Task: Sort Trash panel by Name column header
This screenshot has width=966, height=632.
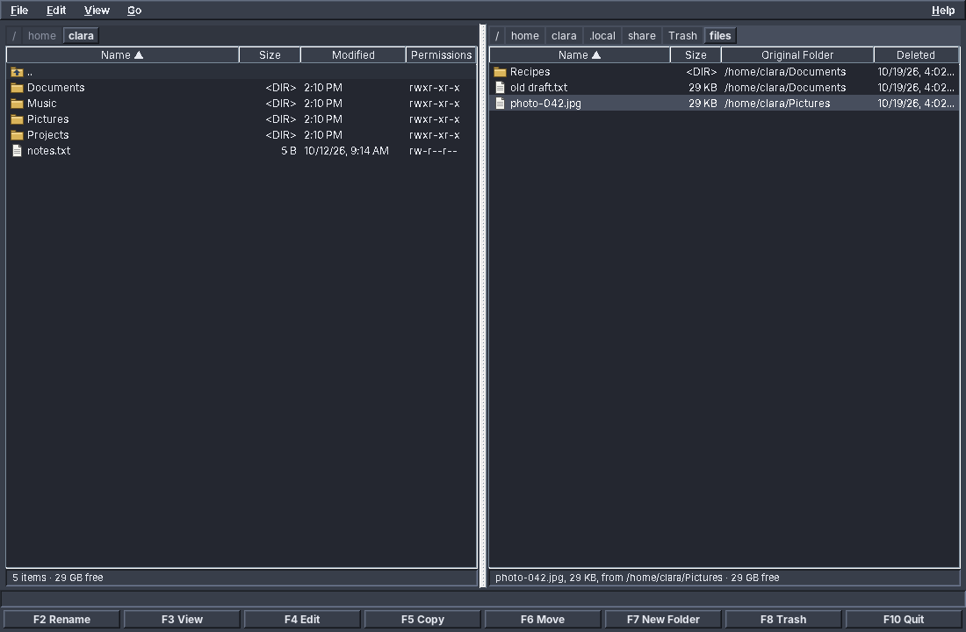Action: point(580,54)
